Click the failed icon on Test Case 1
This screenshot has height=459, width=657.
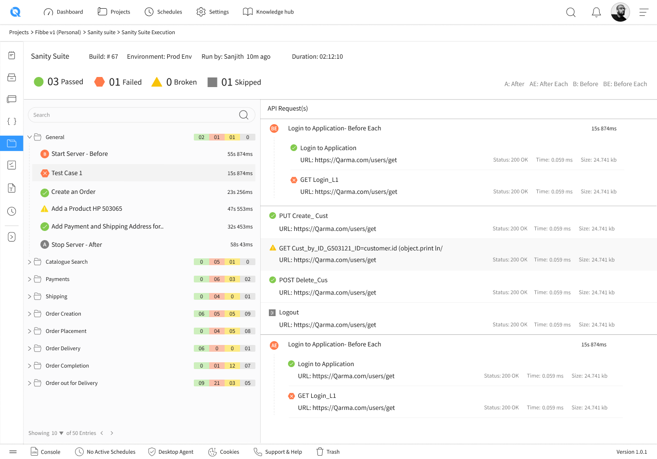(45, 173)
